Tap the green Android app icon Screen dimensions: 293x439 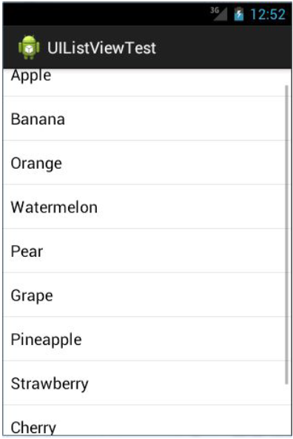pyautogui.click(x=29, y=47)
